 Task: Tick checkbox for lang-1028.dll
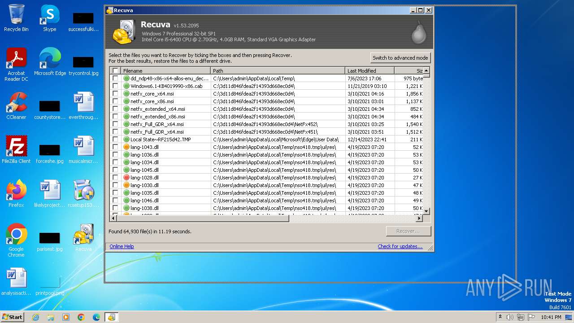tap(115, 178)
